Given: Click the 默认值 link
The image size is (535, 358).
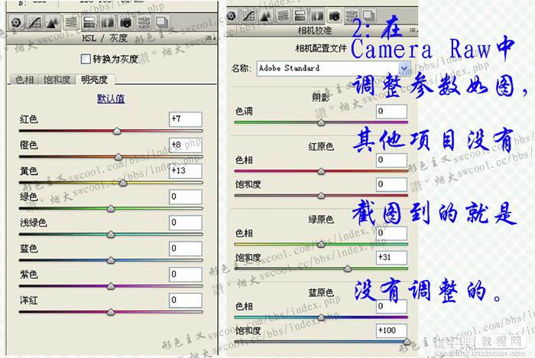Looking at the screenshot, I should (111, 99).
